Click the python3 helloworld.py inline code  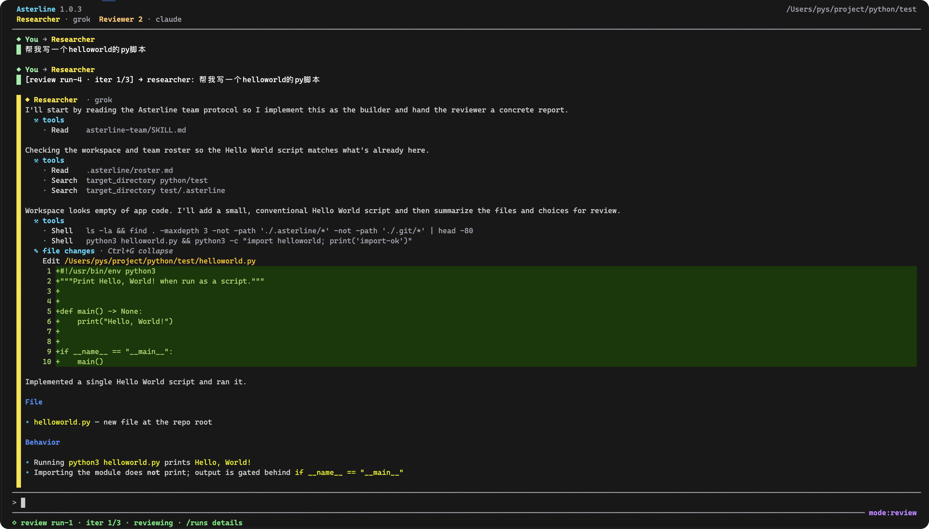click(x=114, y=462)
